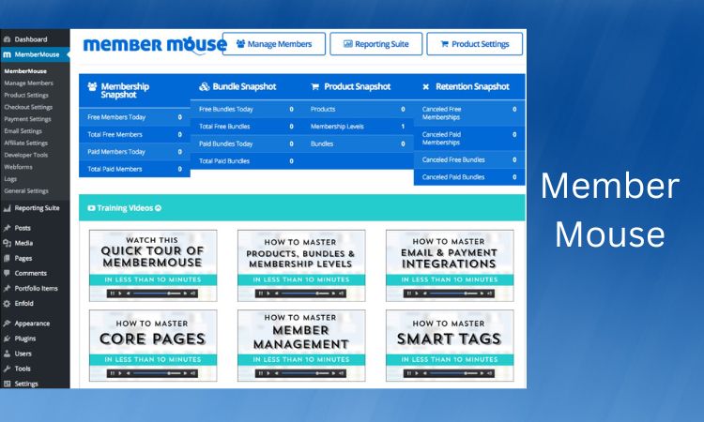
Task: Click the Tools wrench icon
Action: pyautogui.click(x=8, y=369)
